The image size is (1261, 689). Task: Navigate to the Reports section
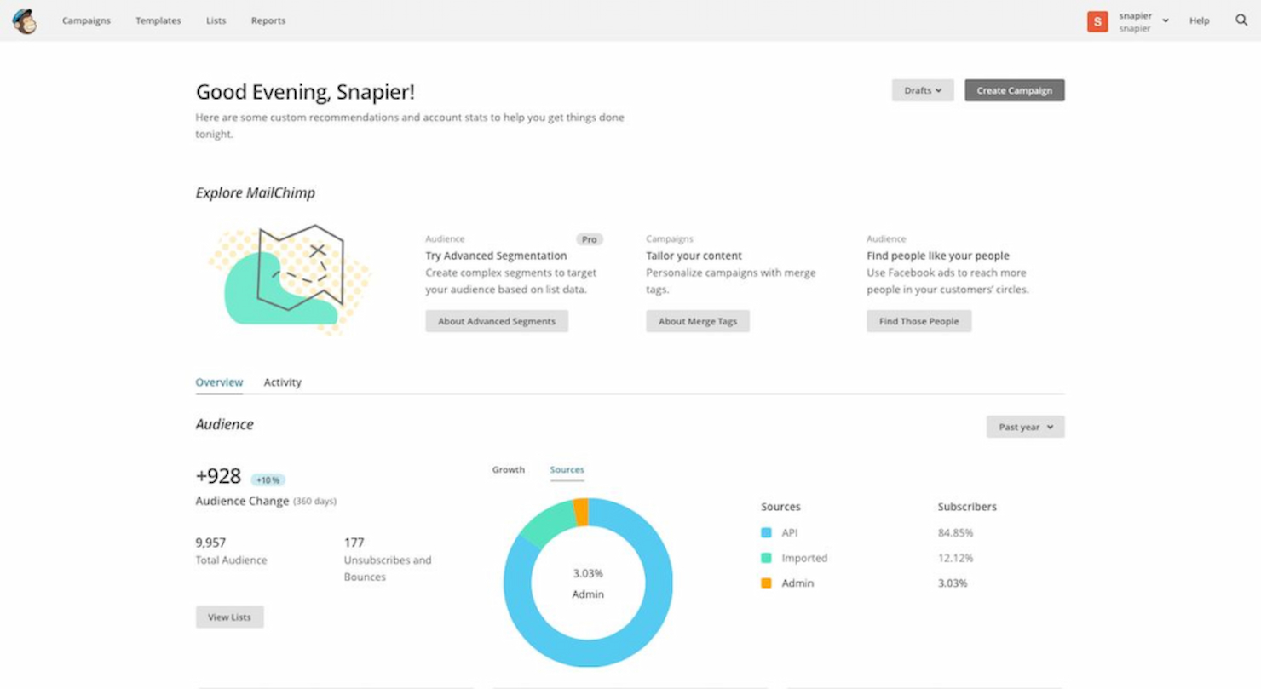[268, 20]
